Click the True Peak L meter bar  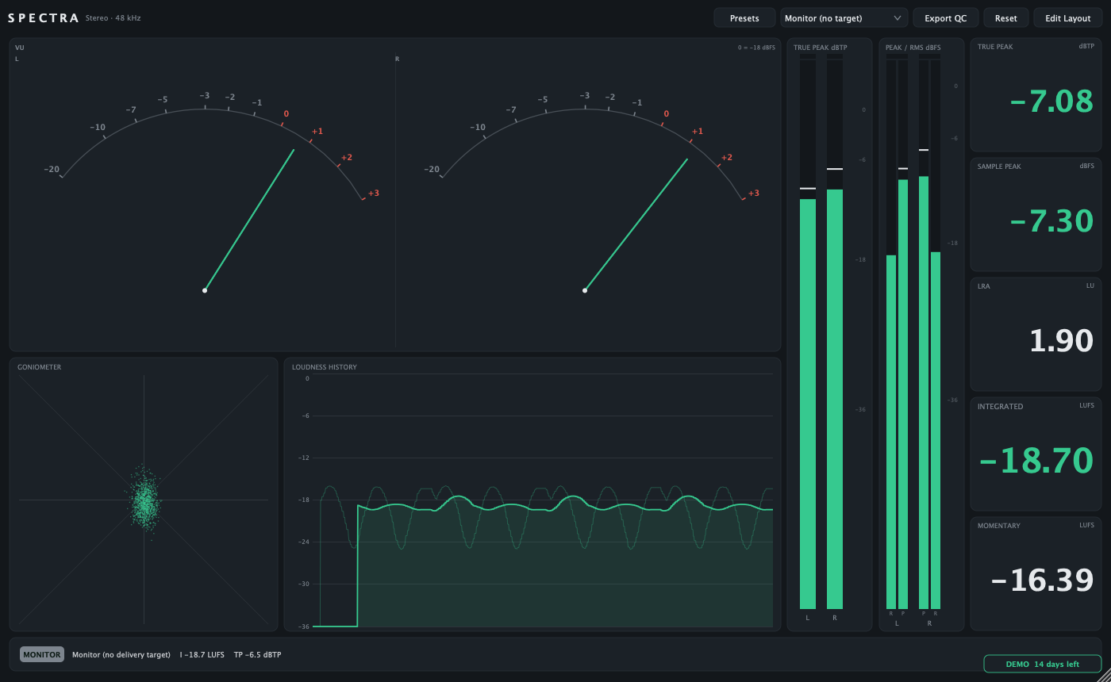click(808, 404)
